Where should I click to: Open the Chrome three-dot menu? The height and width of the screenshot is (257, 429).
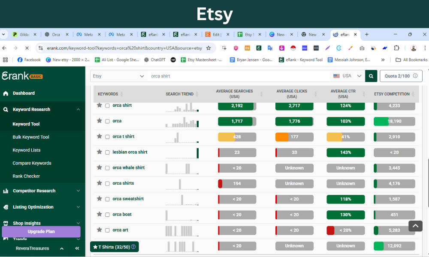[425, 48]
